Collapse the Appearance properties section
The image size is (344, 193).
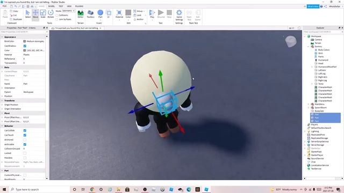[2, 37]
